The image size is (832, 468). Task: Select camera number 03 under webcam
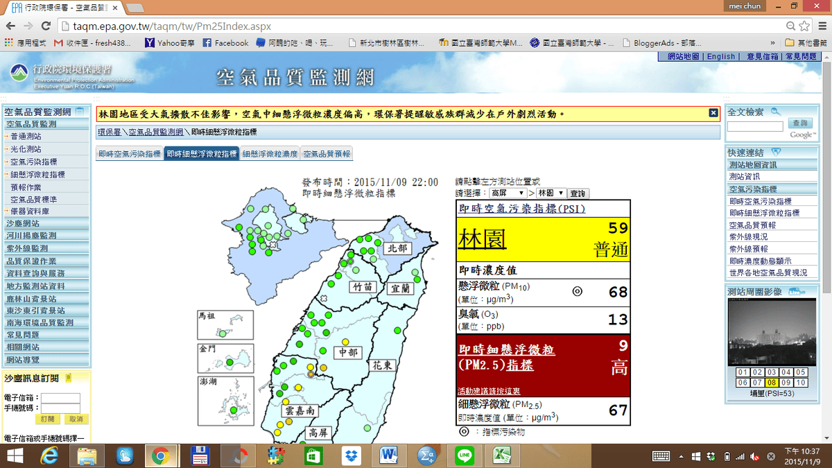(772, 372)
